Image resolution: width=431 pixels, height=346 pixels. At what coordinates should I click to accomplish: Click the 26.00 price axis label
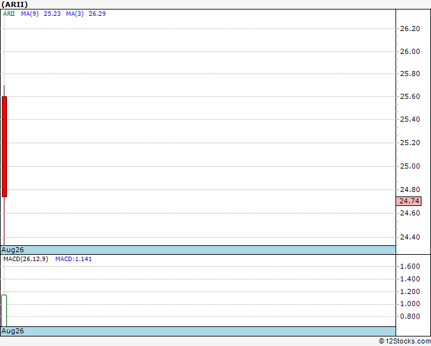410,51
